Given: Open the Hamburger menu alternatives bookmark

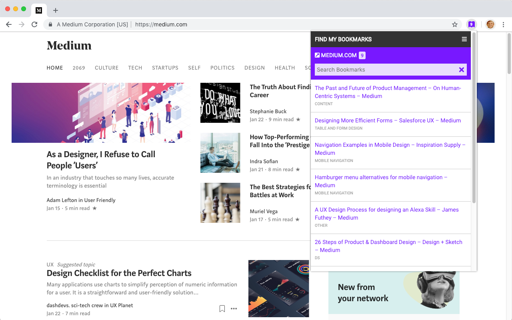Looking at the screenshot, I should (381, 181).
